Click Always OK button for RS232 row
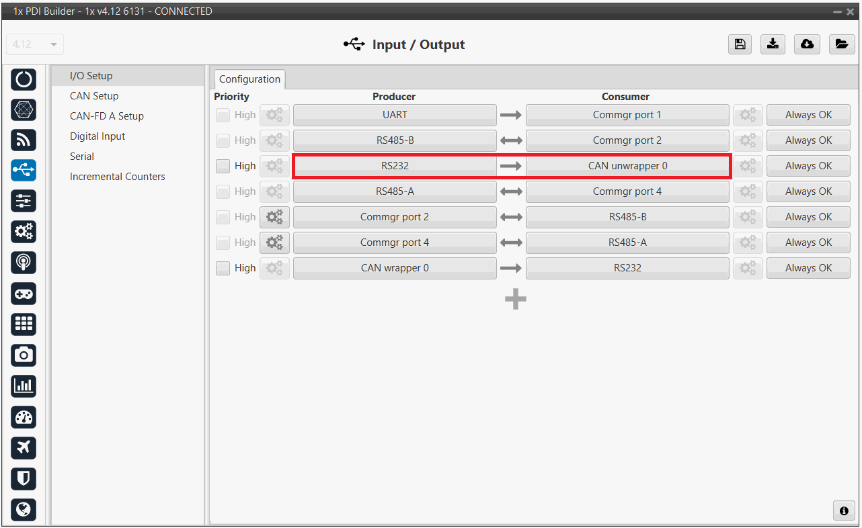The image size is (862, 528). coord(808,166)
